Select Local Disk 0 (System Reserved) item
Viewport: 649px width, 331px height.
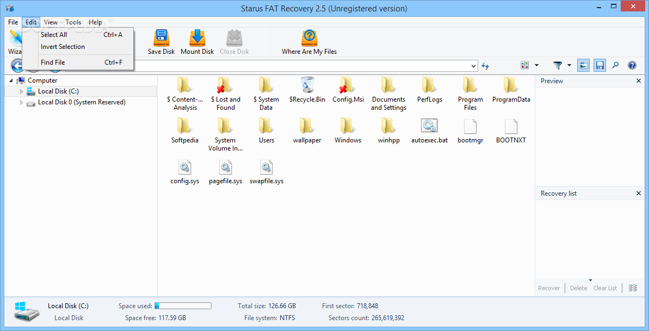82,102
